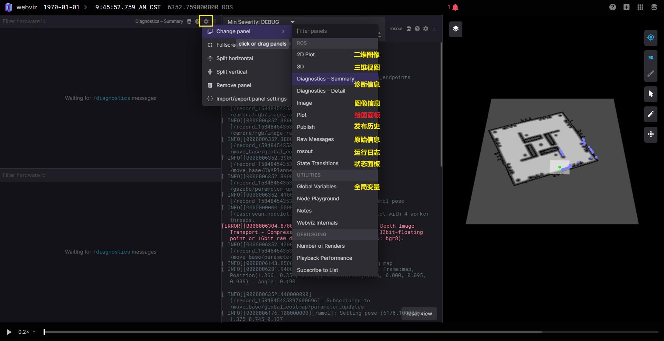Open the top bar help icon

[612, 7]
